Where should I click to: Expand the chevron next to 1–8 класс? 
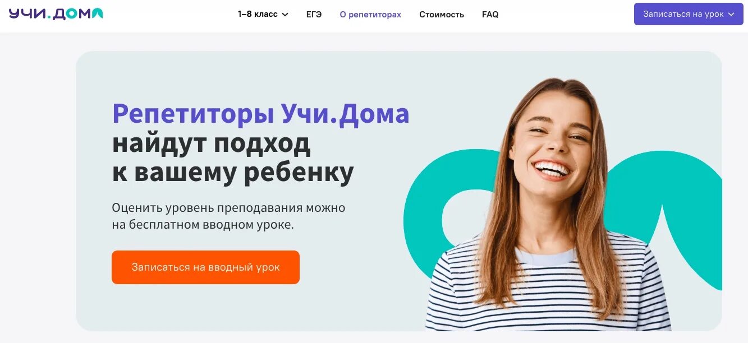coord(285,15)
